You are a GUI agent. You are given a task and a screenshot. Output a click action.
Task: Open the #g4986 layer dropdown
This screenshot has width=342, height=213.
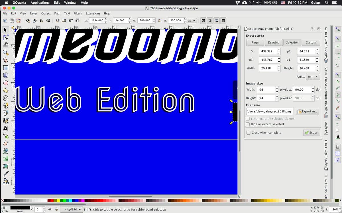pyautogui.click(x=72, y=210)
